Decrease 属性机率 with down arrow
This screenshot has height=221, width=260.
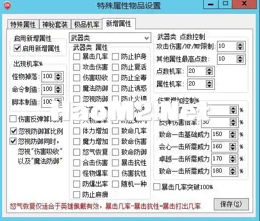[210, 86]
